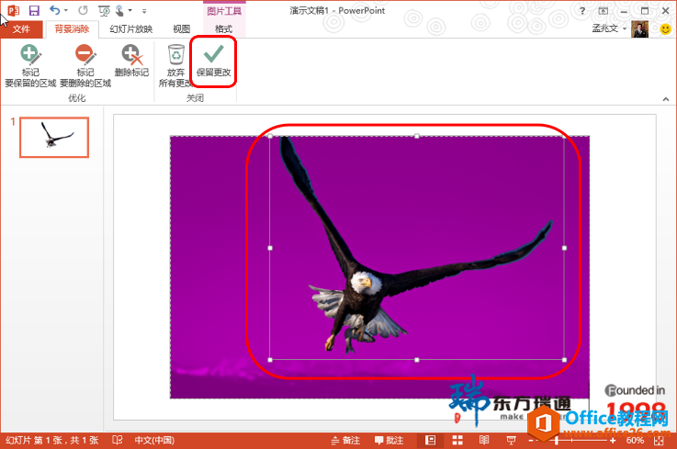Click the smiley feedback icon
Screen dimensions: 677x449
pyautogui.click(x=666, y=29)
